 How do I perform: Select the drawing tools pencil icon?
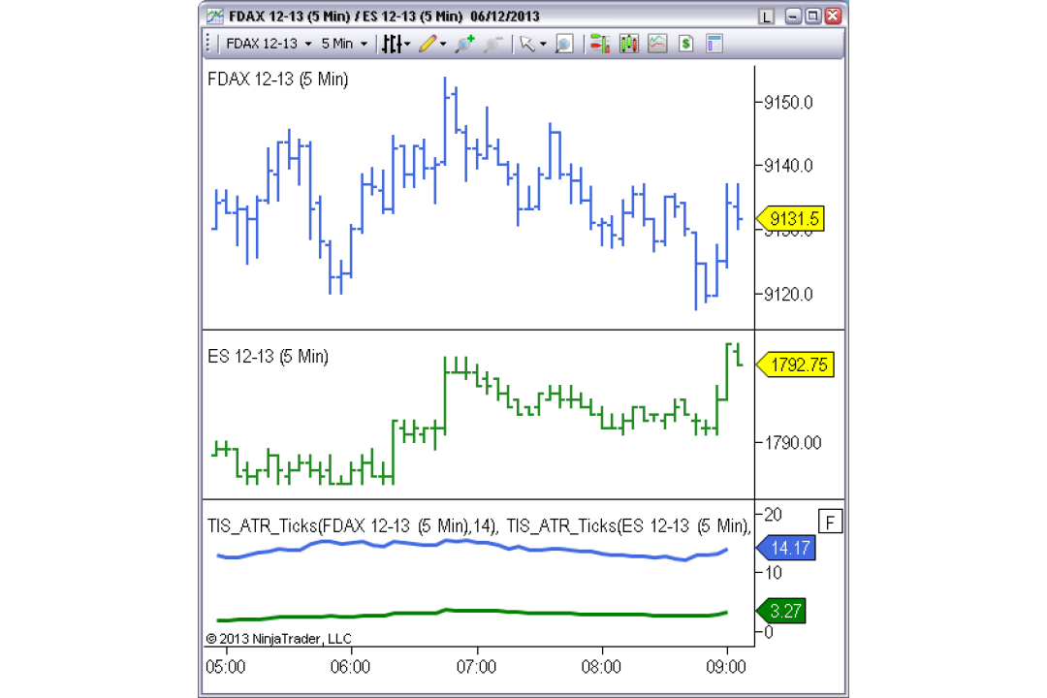tap(428, 44)
